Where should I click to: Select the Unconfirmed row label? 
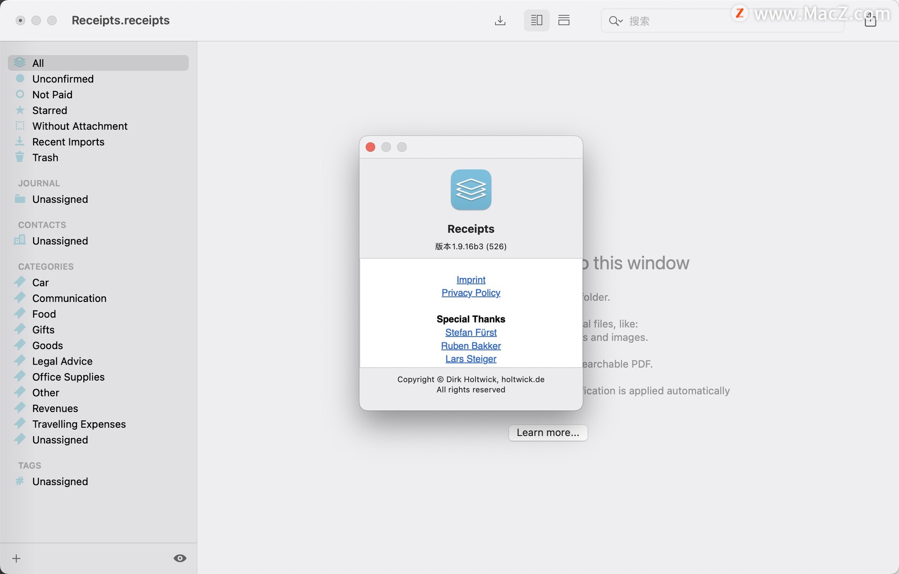coord(63,79)
